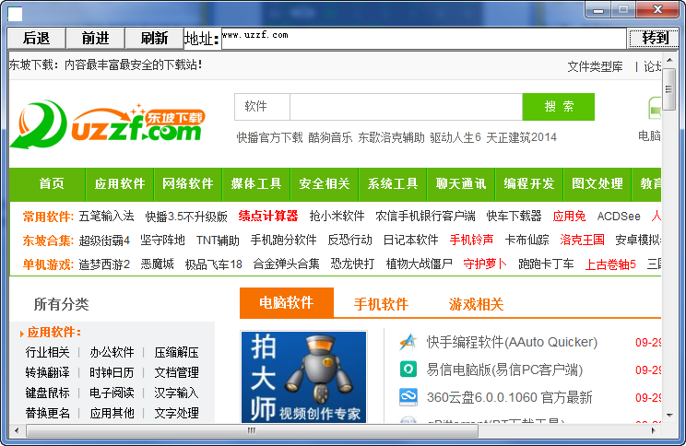Open 易信电脑版(易信PC客户端) link
Image resolution: width=686 pixels, height=446 pixels.
point(504,370)
